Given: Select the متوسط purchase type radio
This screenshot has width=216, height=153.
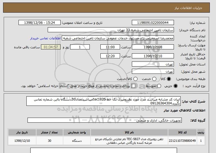Looking at the screenshot, I should [159, 86].
